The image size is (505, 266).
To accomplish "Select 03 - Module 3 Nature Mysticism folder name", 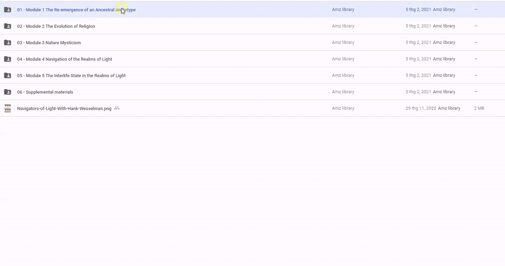I will (x=49, y=43).
